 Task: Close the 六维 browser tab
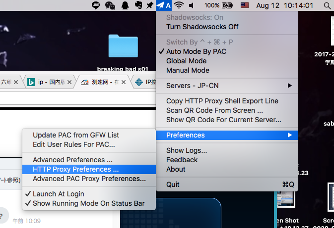pos(16,82)
